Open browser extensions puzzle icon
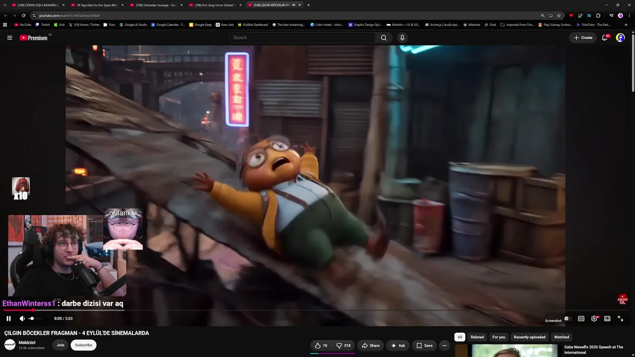 click(598, 15)
